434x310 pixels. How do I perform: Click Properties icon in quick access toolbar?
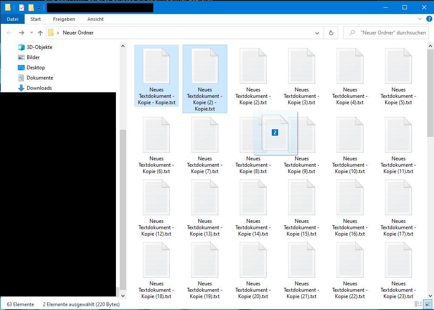tap(21, 8)
